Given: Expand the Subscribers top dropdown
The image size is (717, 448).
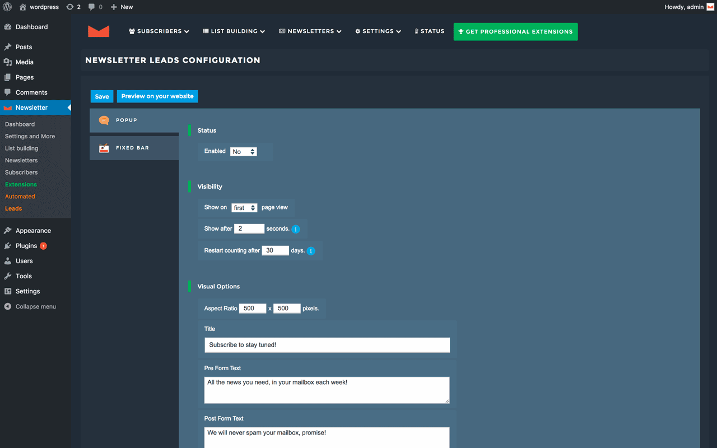Looking at the screenshot, I should point(159,31).
